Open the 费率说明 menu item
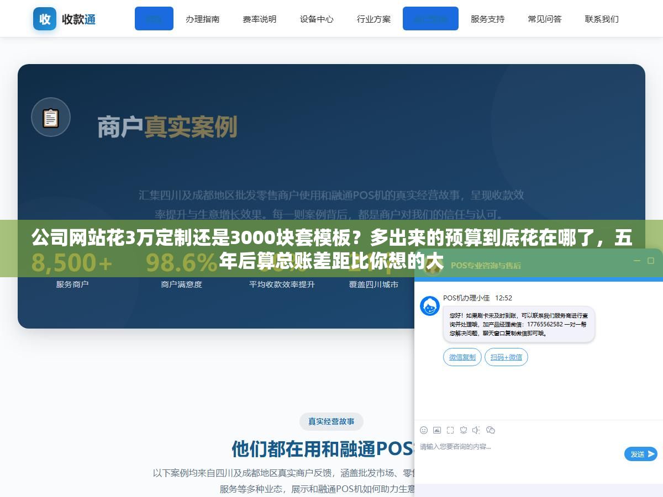 259,19
